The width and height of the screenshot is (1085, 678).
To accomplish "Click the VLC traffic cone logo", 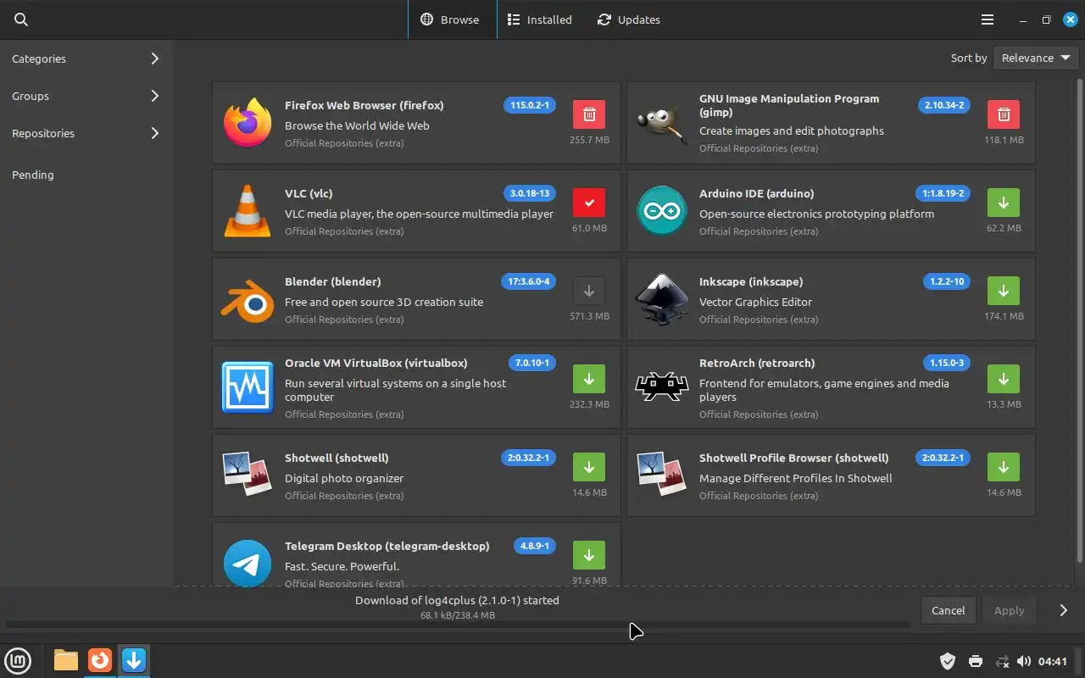I will (248, 211).
